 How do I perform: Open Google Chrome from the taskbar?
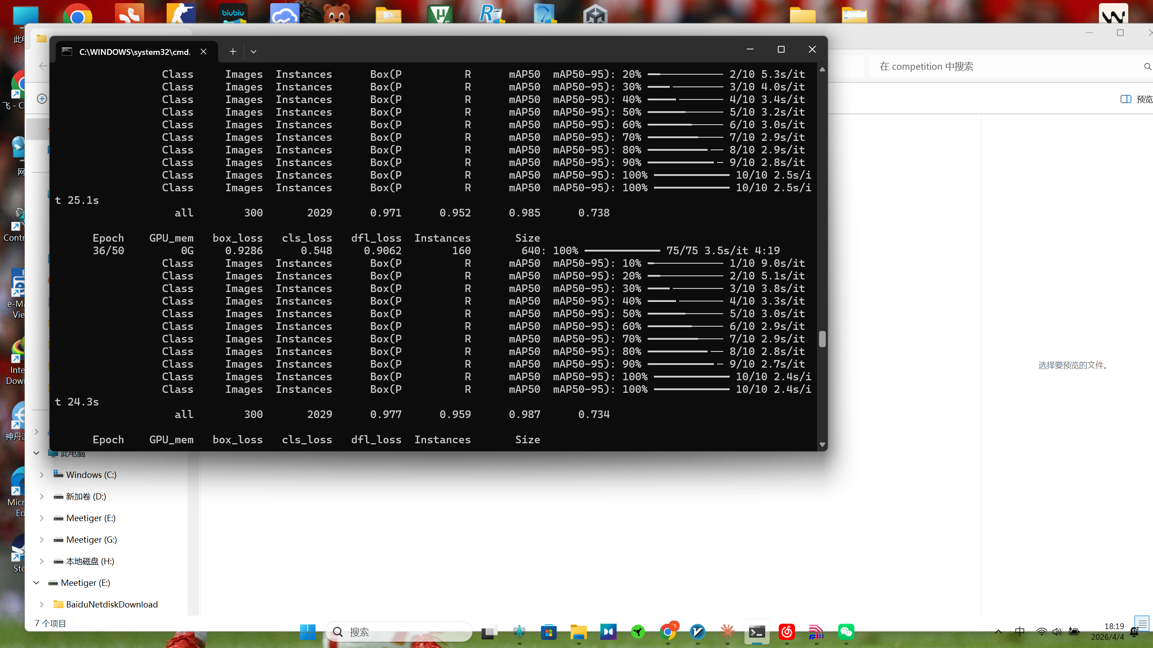click(668, 632)
